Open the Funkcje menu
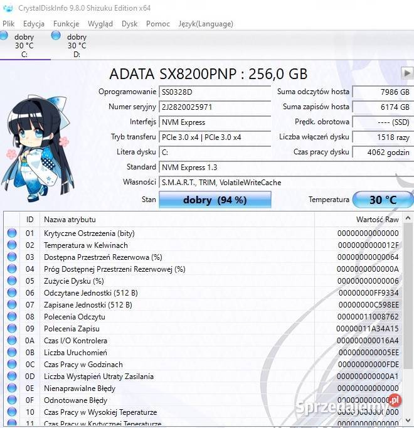Image resolution: width=414 pixels, height=428 pixels. [66, 24]
